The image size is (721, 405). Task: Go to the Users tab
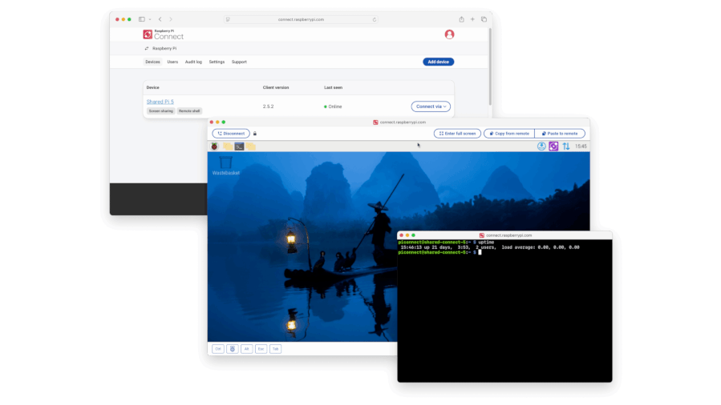pyautogui.click(x=172, y=62)
